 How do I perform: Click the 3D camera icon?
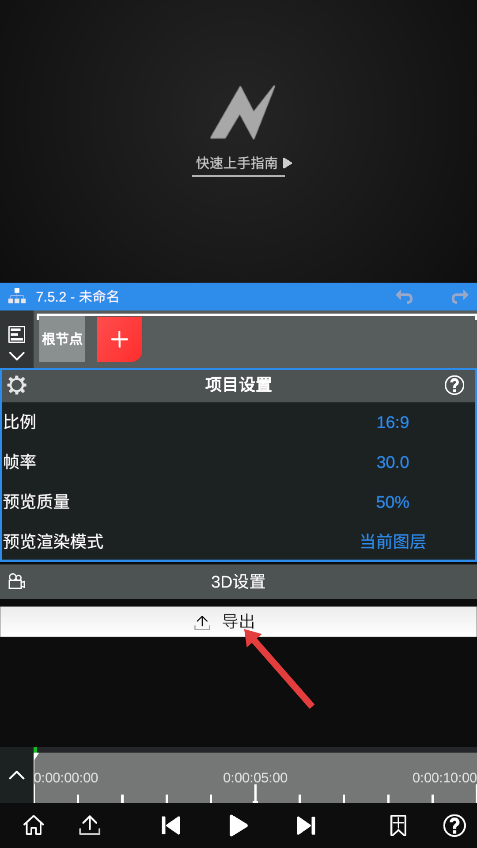[17, 581]
